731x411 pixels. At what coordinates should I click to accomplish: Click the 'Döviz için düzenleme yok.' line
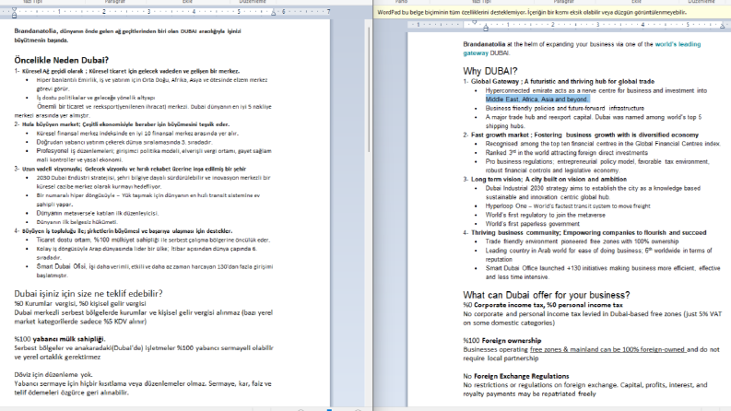point(53,375)
